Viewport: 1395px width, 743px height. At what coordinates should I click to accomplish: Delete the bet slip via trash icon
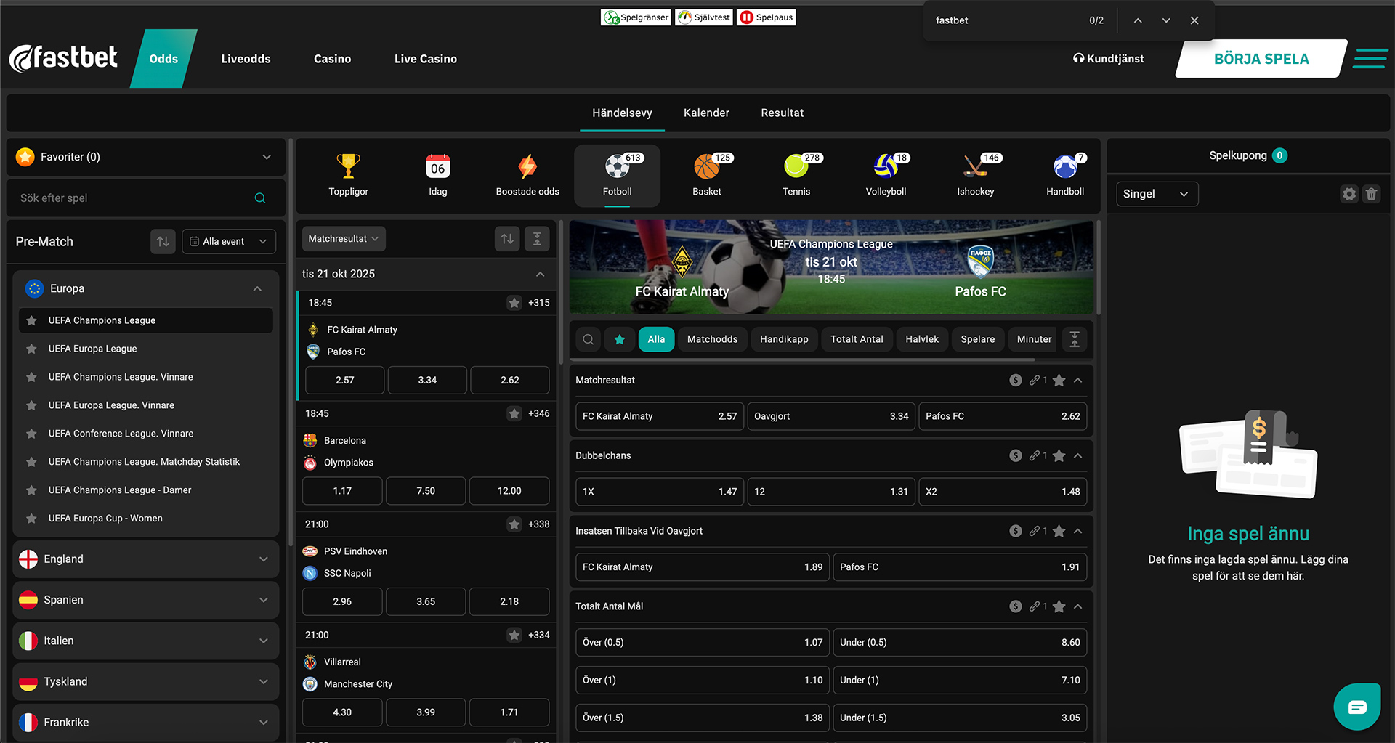click(1372, 194)
